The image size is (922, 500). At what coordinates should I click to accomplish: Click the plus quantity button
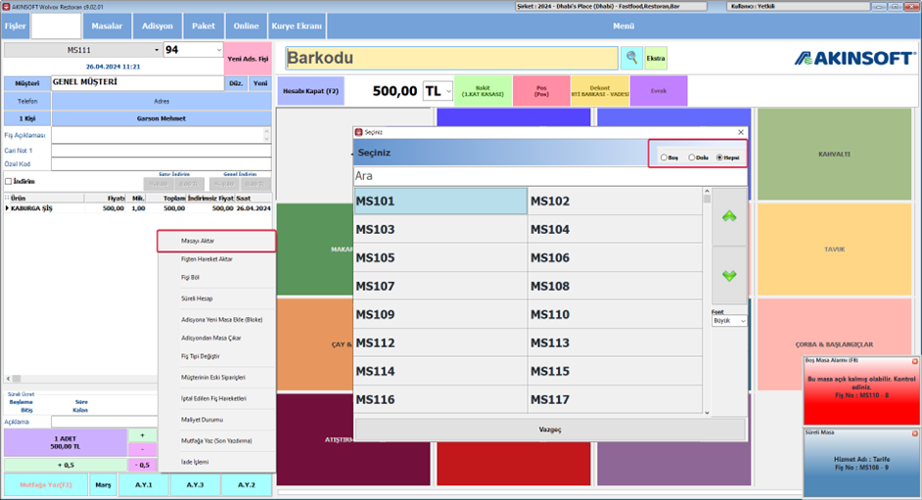pos(142,435)
